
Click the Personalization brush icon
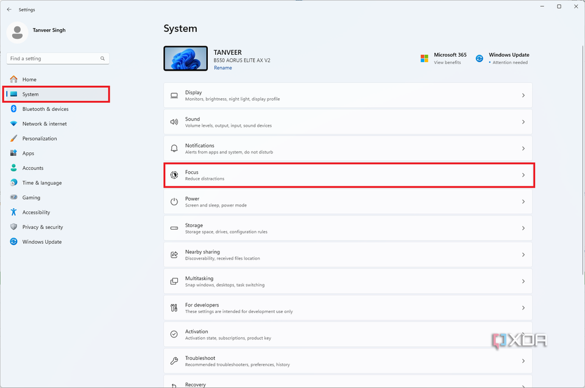coord(13,138)
